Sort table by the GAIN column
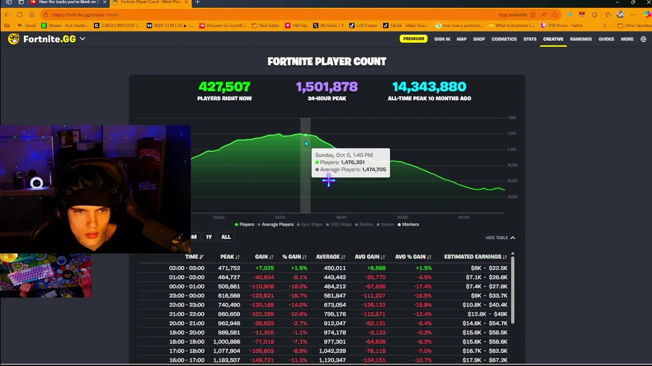The height and width of the screenshot is (366, 652). click(264, 257)
